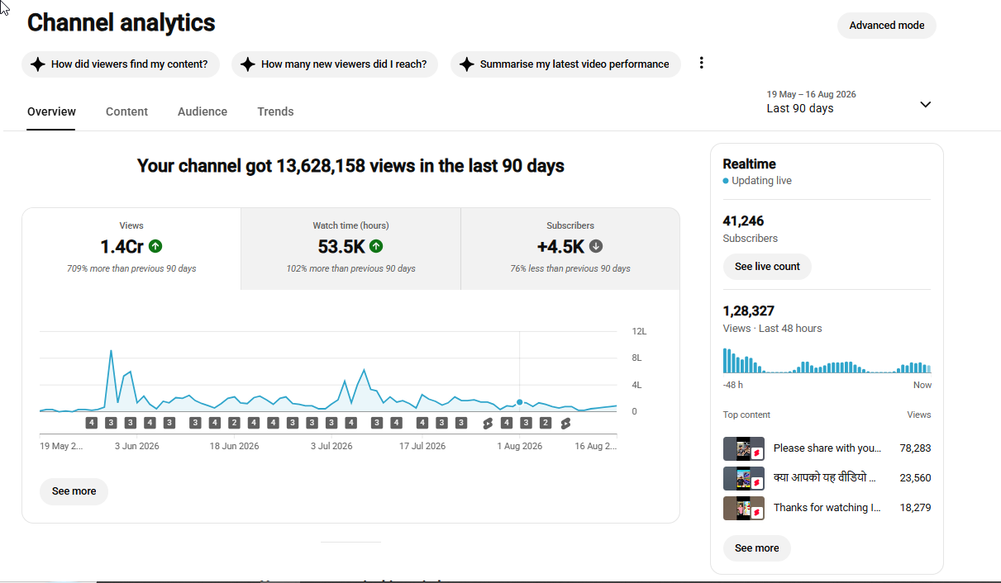The width and height of the screenshot is (1001, 583).
Task: Open the three-dot more options menu
Action: click(701, 63)
